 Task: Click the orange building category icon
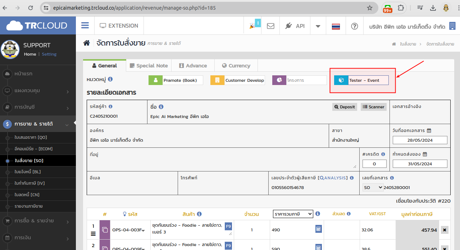click(x=218, y=80)
